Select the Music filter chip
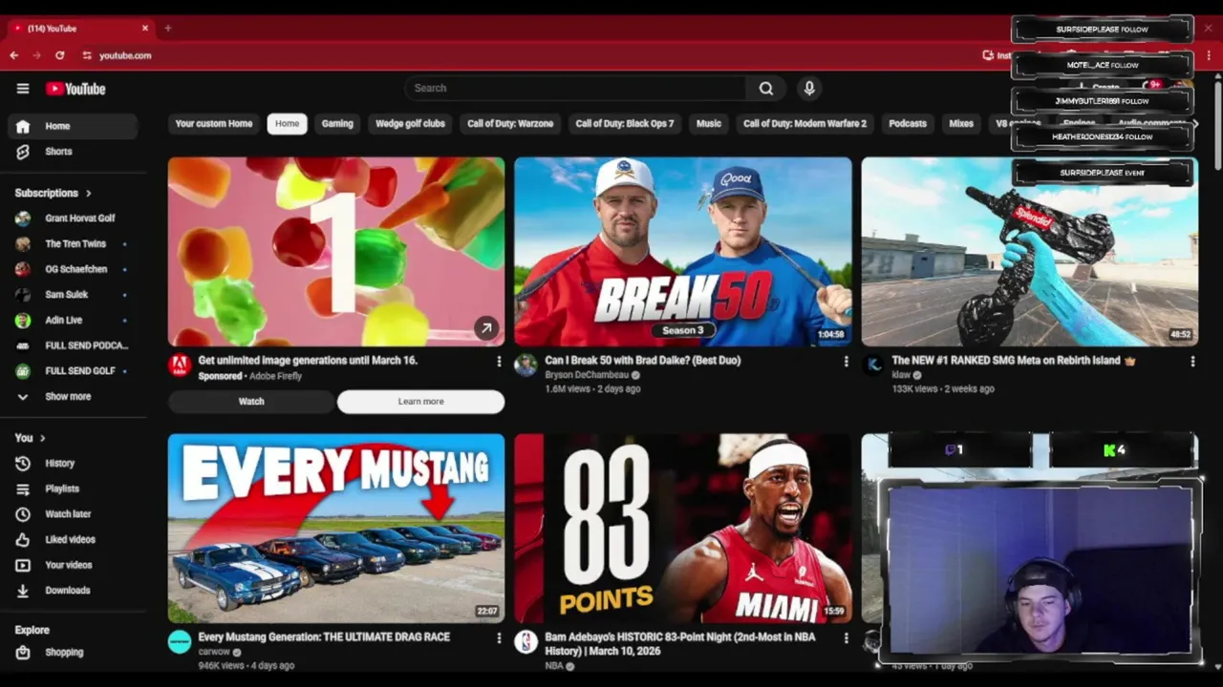This screenshot has width=1223, height=687. click(x=709, y=123)
